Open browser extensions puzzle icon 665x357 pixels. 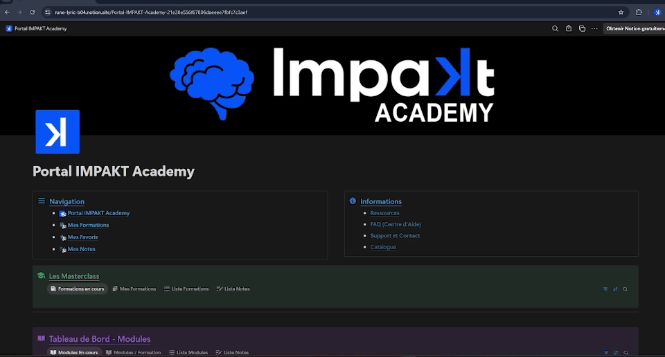639,12
